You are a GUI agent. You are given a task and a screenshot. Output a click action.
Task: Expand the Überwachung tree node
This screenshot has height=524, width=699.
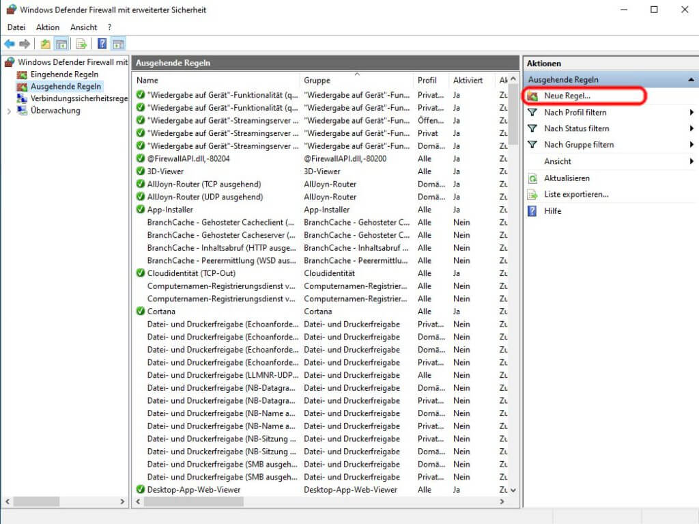pos(9,111)
